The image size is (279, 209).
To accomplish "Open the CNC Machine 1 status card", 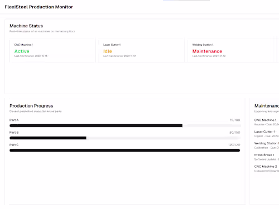I will pos(52,50).
